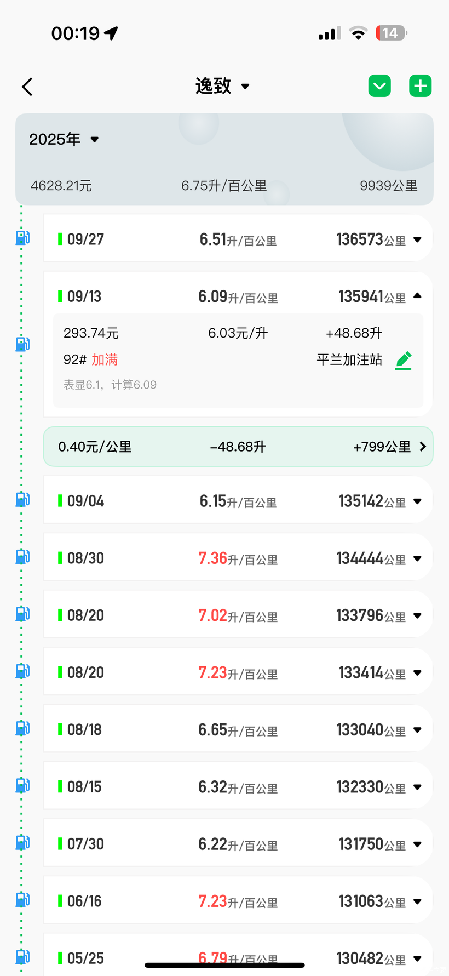
Task: Open the 2025年 year dropdown
Action: (x=64, y=140)
